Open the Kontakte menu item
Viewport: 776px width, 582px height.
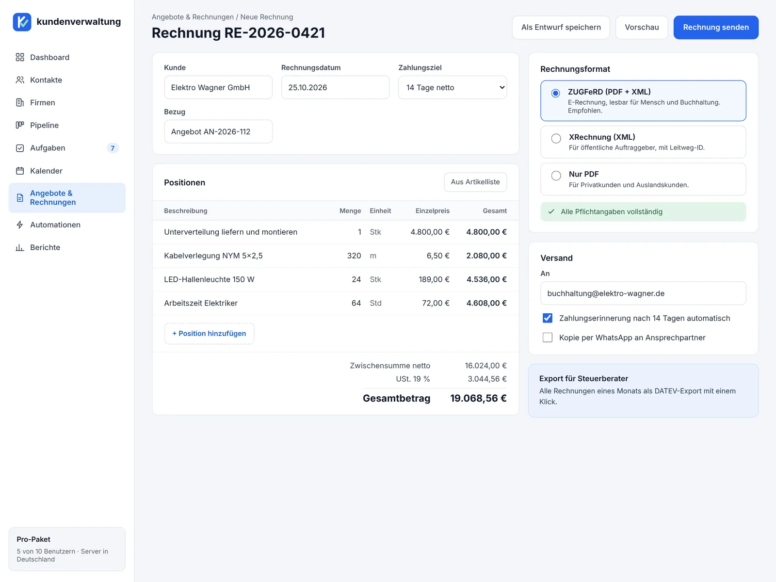[67, 80]
